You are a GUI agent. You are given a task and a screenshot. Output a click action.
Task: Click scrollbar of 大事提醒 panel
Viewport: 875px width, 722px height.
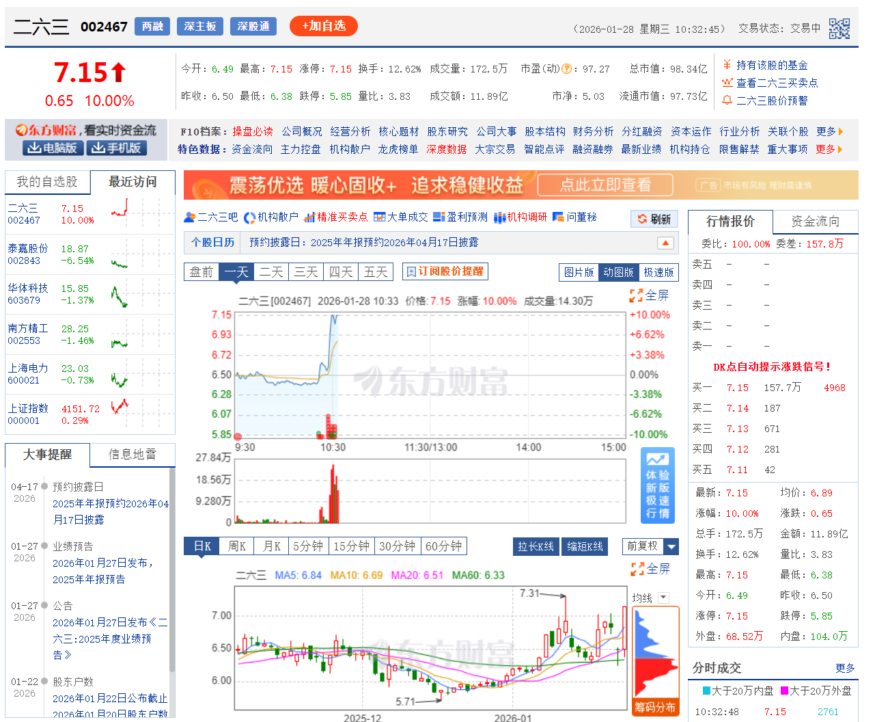click(172, 571)
